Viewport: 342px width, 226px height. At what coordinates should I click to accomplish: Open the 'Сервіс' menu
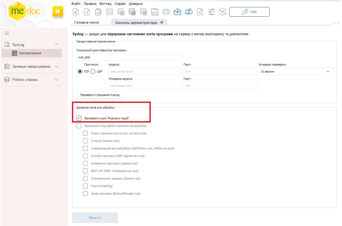(x=120, y=4)
